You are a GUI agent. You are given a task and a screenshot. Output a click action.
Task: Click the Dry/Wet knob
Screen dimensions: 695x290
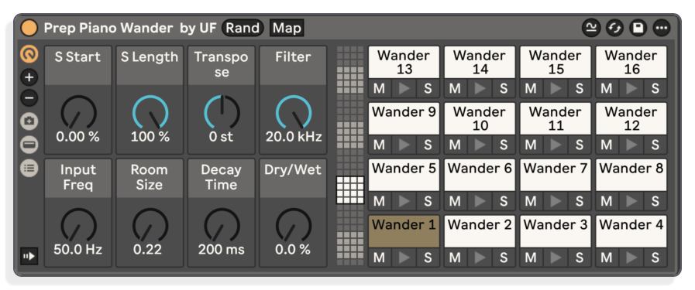294,226
